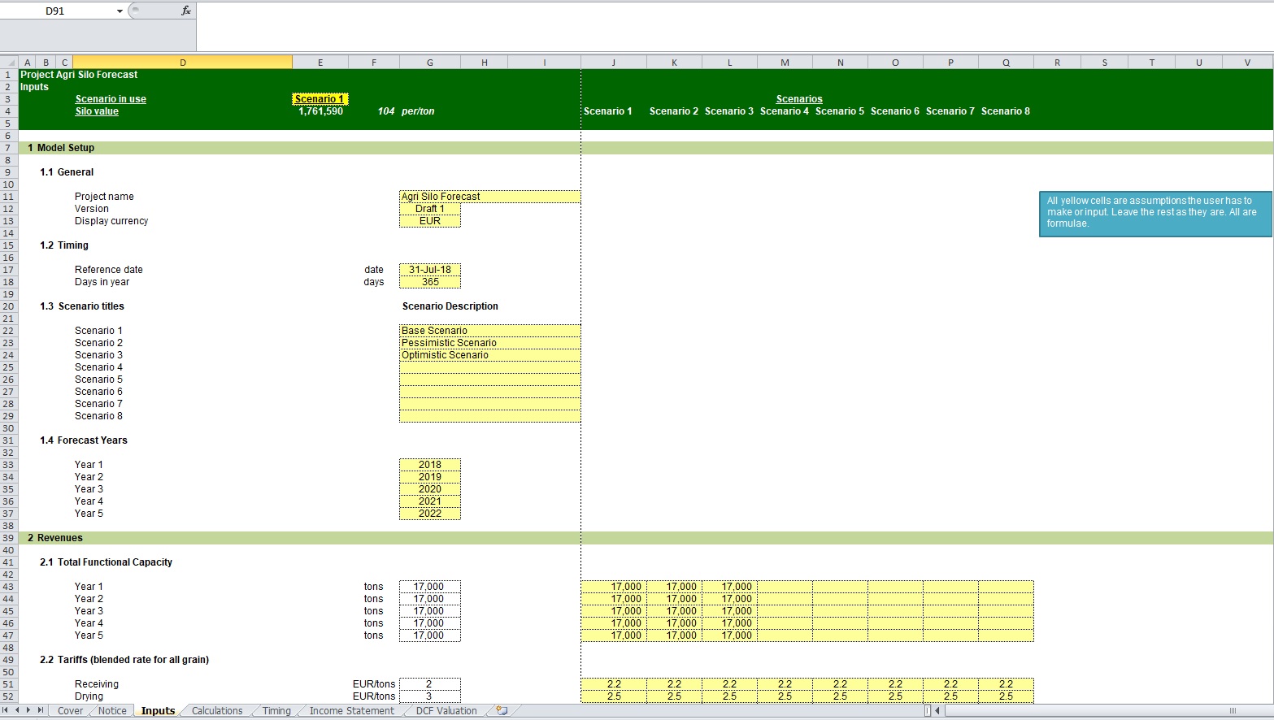Screen dimensions: 1274x720
Task: Click the Scenarios heading
Action: point(799,99)
